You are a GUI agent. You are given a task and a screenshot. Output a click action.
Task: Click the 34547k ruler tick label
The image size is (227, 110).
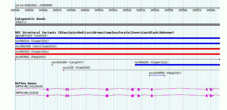pyautogui.click(x=57, y=10)
